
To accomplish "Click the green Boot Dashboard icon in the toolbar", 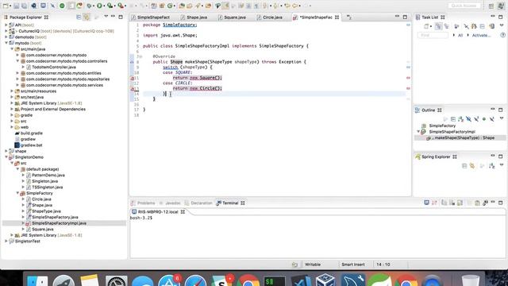I will click(62, 6).
